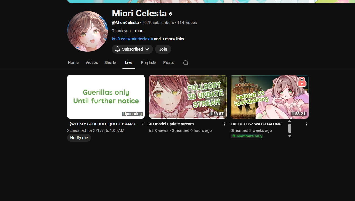Image resolution: width=355 pixels, height=201 pixels.
Task: Open options menu for FALLOUT S2 WATCHALONG
Action: pos(306,124)
